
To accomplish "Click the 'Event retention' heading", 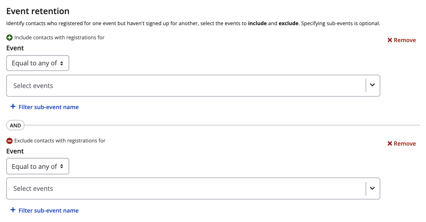I will coord(38,11).
